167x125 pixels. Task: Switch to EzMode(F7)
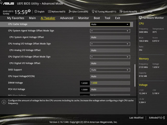pos(157,118)
